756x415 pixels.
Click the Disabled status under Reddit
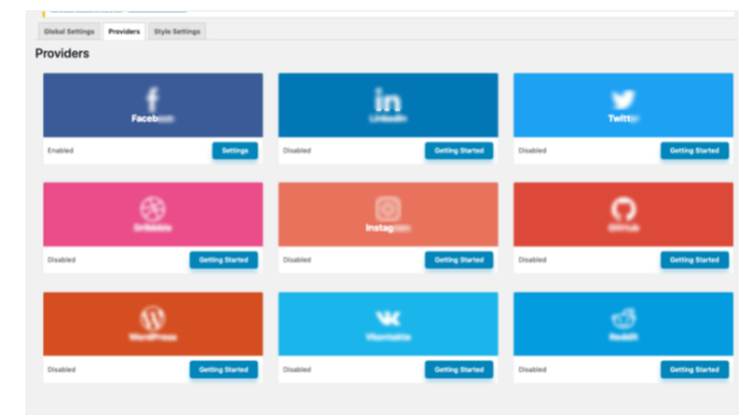pyautogui.click(x=532, y=370)
